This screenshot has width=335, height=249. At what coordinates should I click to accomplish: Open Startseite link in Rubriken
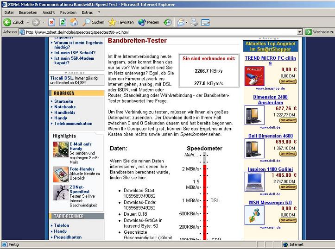(x=63, y=101)
